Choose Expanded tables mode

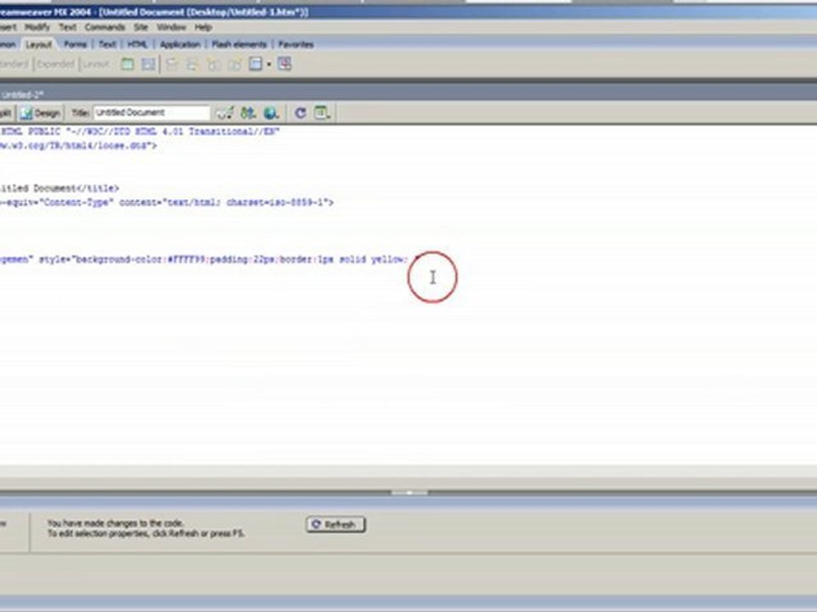coord(55,64)
